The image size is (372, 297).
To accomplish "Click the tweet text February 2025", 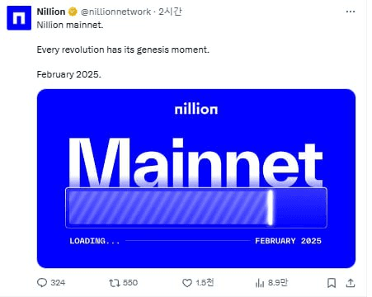I will (x=69, y=74).
